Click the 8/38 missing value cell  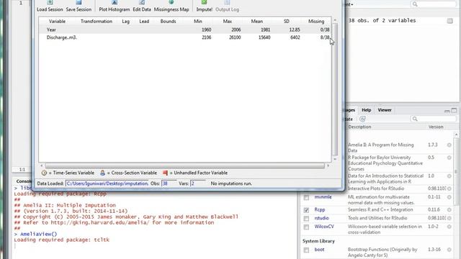[x=325, y=37]
